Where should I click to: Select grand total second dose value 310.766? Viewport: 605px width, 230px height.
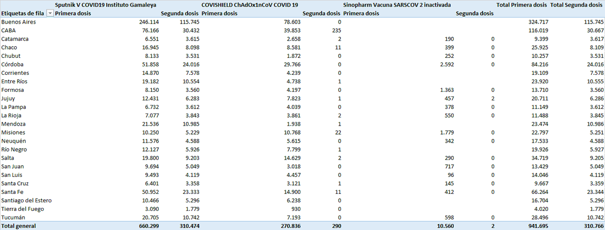pyautogui.click(x=593, y=226)
